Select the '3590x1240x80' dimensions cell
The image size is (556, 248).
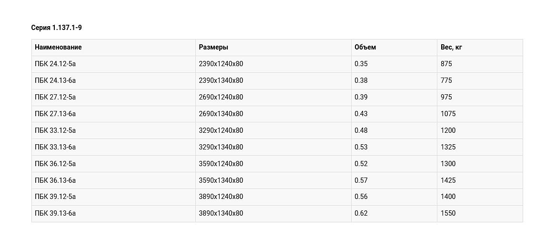point(221,164)
